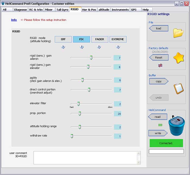The image size is (190, 175).
Task: Set RIGID mode to EXTREME
Action: (x=118, y=39)
